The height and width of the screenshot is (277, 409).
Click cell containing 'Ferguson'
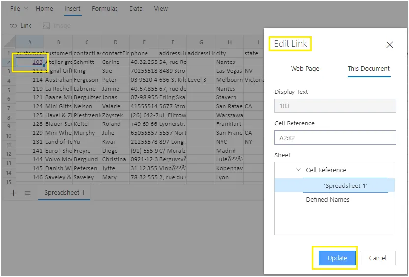click(87, 80)
